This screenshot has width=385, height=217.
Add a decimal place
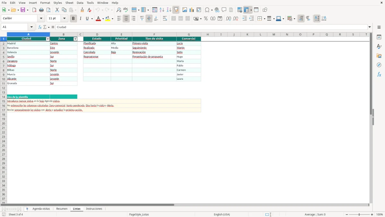(x=228, y=19)
